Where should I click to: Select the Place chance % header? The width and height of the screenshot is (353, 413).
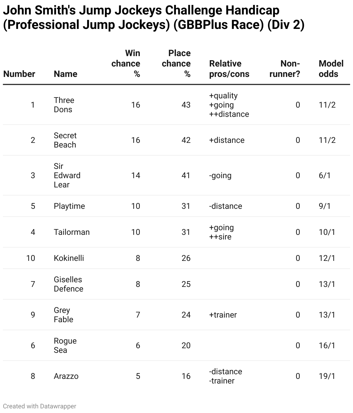176,64
